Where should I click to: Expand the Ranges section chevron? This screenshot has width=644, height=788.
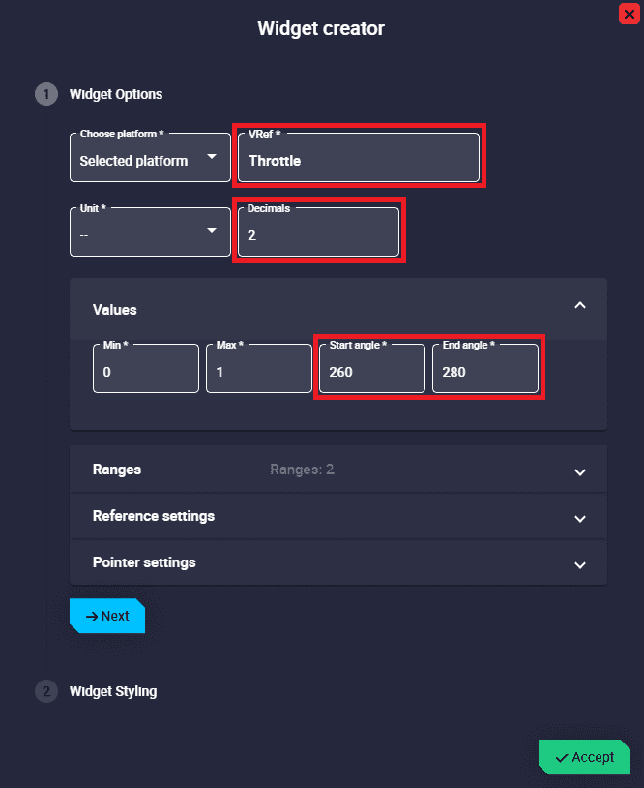click(x=580, y=471)
